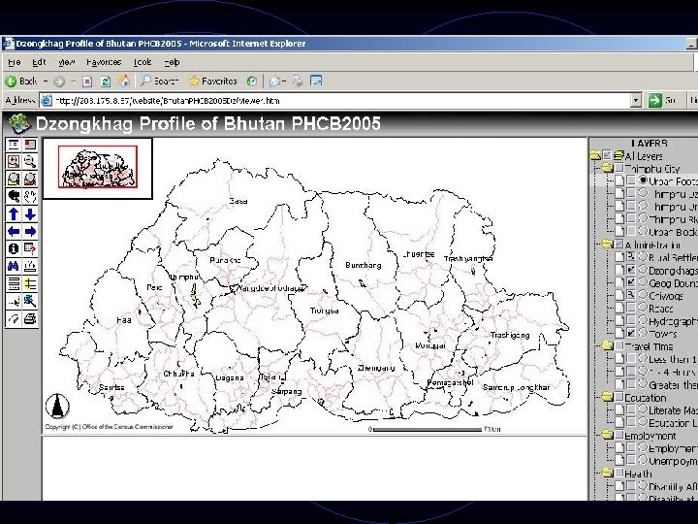The image size is (698, 524).
Task: Select by line or polygon tool
Action: click(30, 301)
